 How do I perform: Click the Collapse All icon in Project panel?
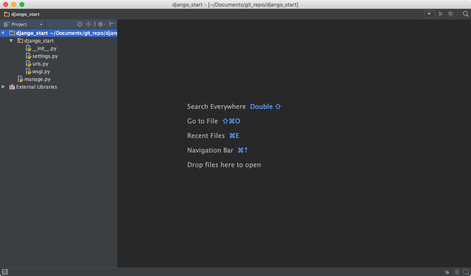[88, 24]
